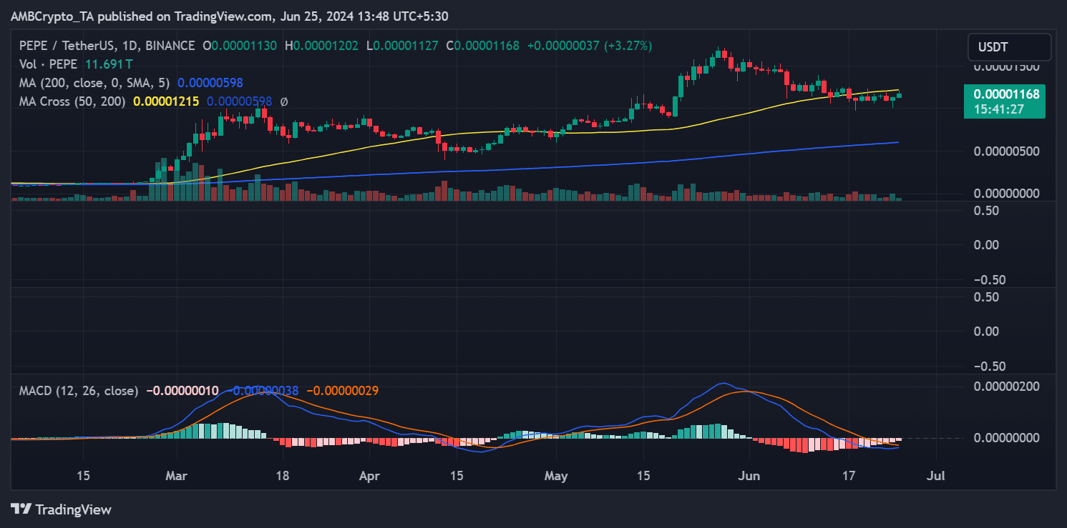Select the Vol · PEPE indicator legend
Image resolution: width=1067 pixels, height=528 pixels.
[x=49, y=64]
